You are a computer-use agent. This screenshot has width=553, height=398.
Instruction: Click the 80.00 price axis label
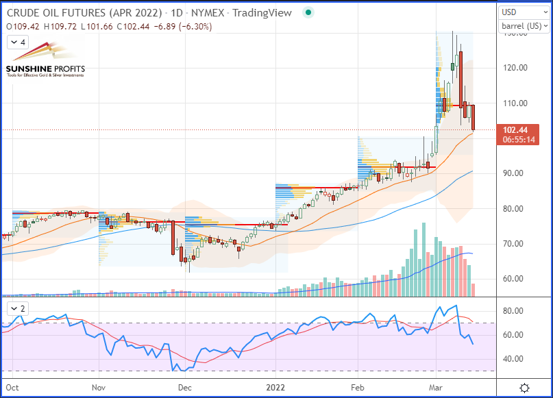click(x=513, y=209)
